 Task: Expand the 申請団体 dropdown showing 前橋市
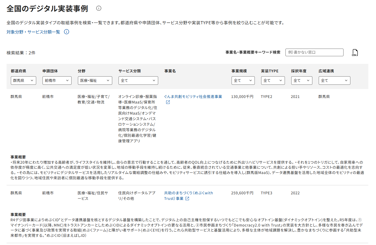pos(57,81)
